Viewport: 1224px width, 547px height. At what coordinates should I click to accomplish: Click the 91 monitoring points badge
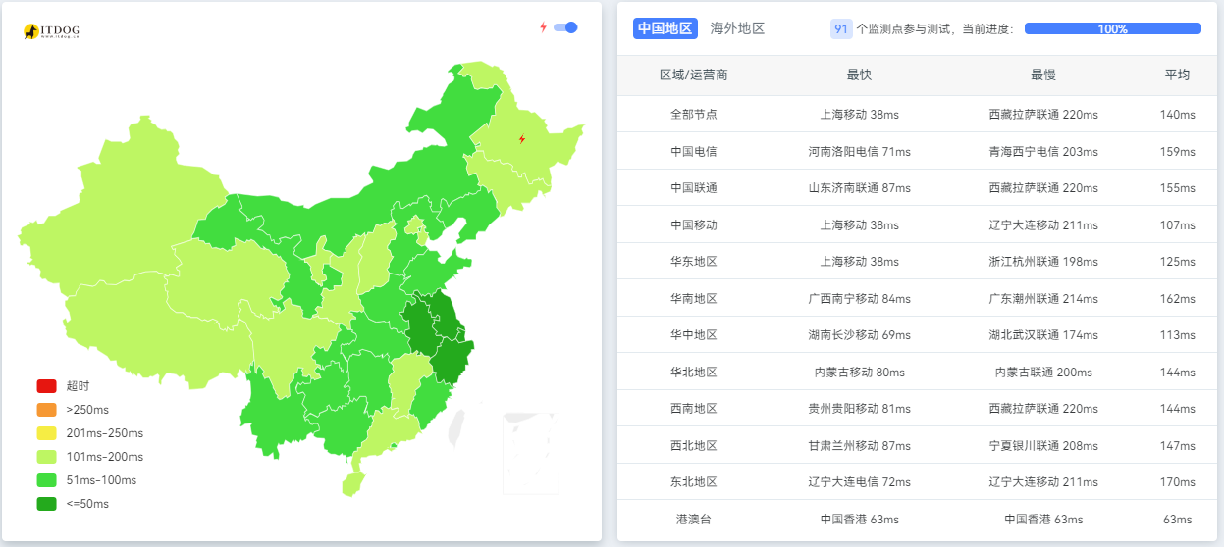coord(841,29)
